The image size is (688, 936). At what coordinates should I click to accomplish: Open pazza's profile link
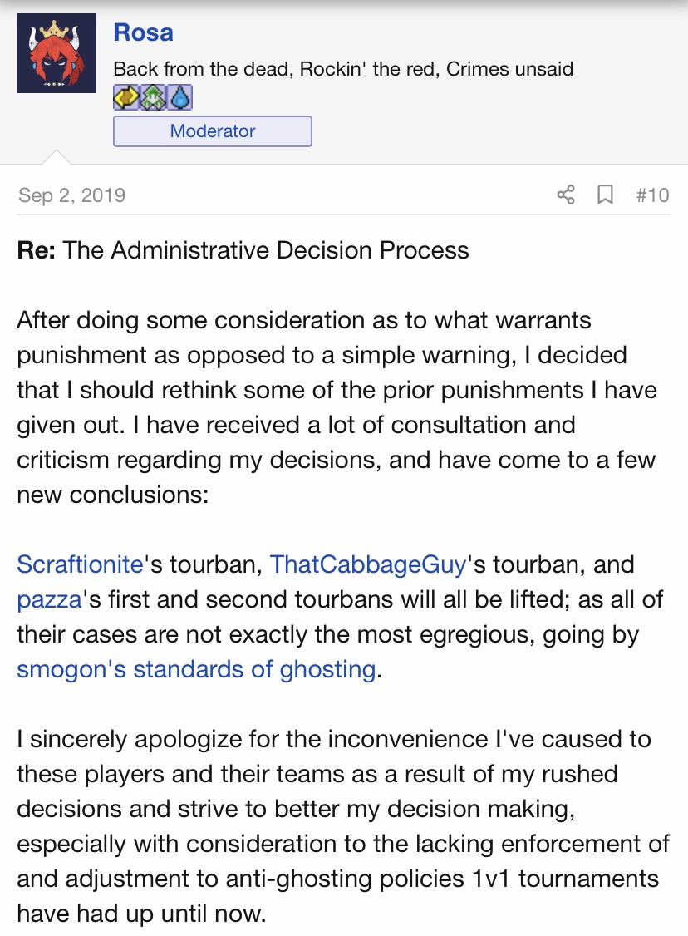(x=49, y=599)
